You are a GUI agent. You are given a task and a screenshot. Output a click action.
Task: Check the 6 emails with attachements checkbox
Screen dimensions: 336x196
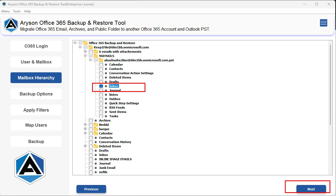(x=91, y=52)
